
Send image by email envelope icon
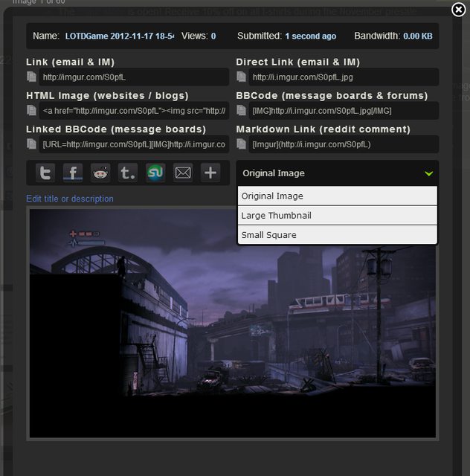pyautogui.click(x=183, y=173)
